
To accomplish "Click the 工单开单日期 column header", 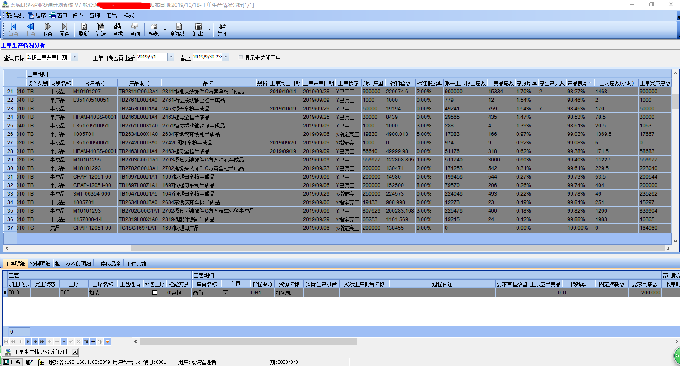I will coord(318,83).
